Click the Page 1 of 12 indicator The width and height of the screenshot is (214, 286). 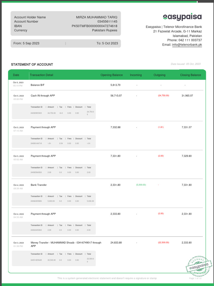point(195,278)
